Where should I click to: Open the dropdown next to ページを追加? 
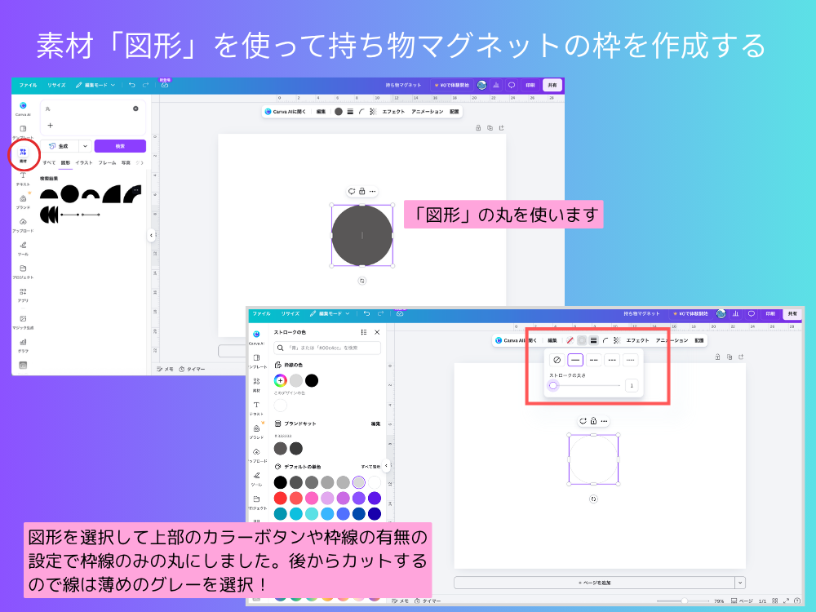pyautogui.click(x=740, y=583)
